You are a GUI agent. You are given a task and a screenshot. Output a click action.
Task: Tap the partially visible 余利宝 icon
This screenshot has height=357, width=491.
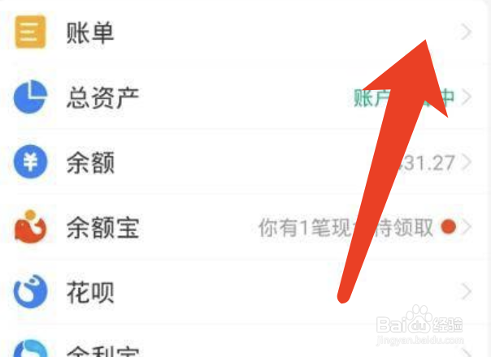[x=30, y=348]
